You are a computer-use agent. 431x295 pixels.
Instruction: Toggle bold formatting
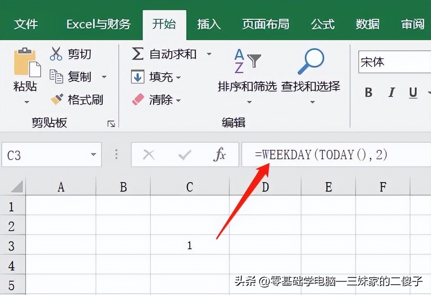click(x=369, y=93)
